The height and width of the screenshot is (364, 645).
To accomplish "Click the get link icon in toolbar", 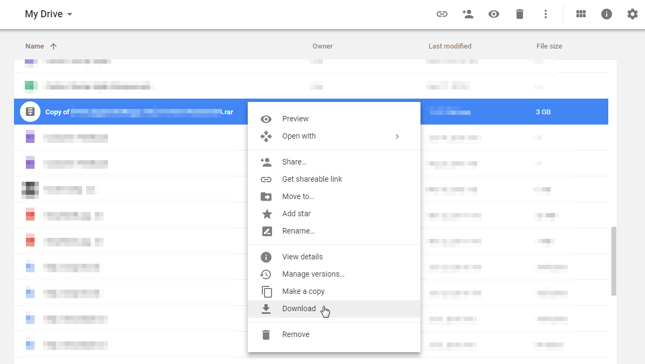I will (442, 15).
